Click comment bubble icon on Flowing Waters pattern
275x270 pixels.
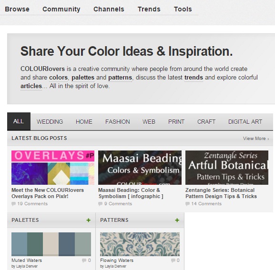(x=173, y=260)
